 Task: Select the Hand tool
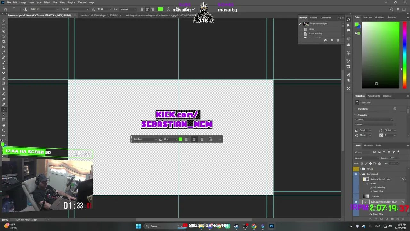[x=4, y=125]
